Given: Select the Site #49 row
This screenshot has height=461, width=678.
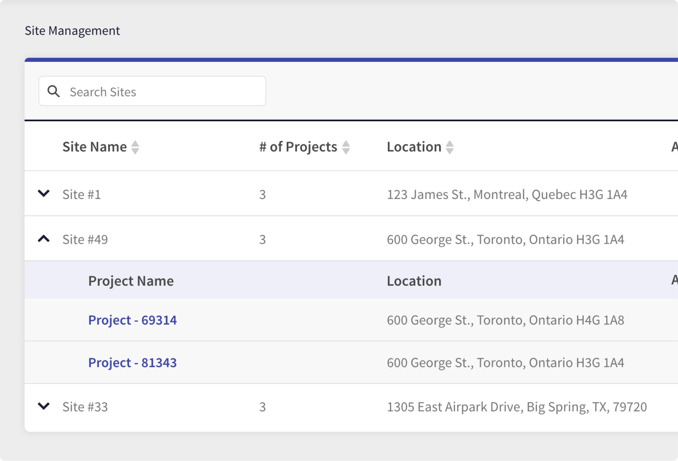Looking at the screenshot, I should [85, 239].
